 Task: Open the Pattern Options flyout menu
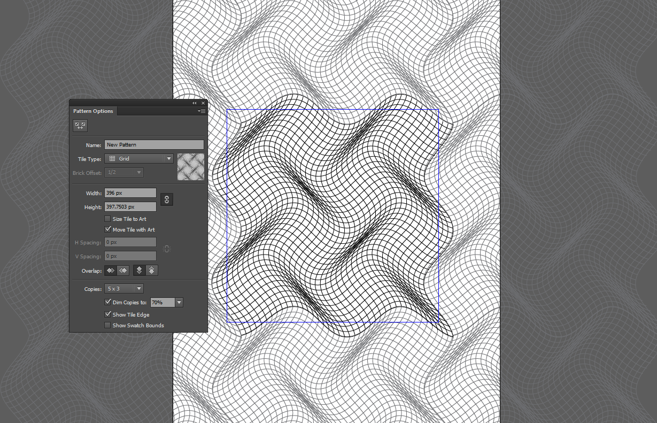pyautogui.click(x=202, y=111)
